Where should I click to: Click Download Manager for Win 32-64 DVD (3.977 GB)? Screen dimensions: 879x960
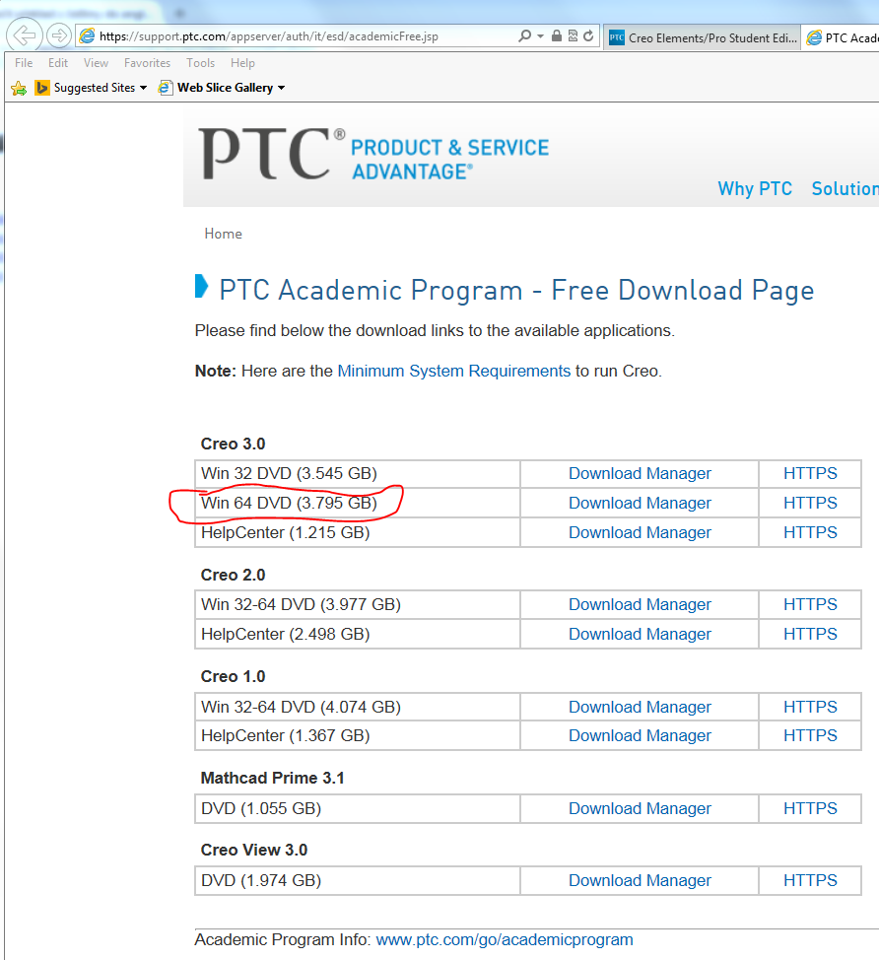pos(640,604)
